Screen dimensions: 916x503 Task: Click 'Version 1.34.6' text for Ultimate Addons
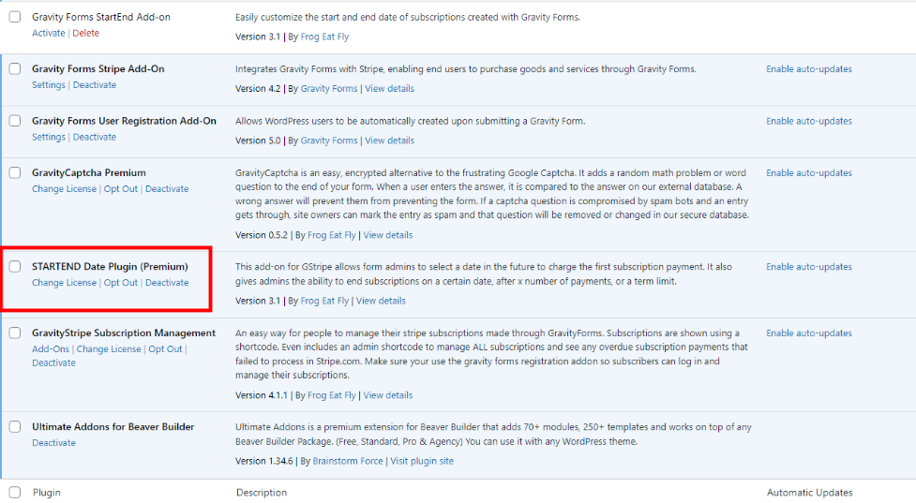(x=264, y=461)
